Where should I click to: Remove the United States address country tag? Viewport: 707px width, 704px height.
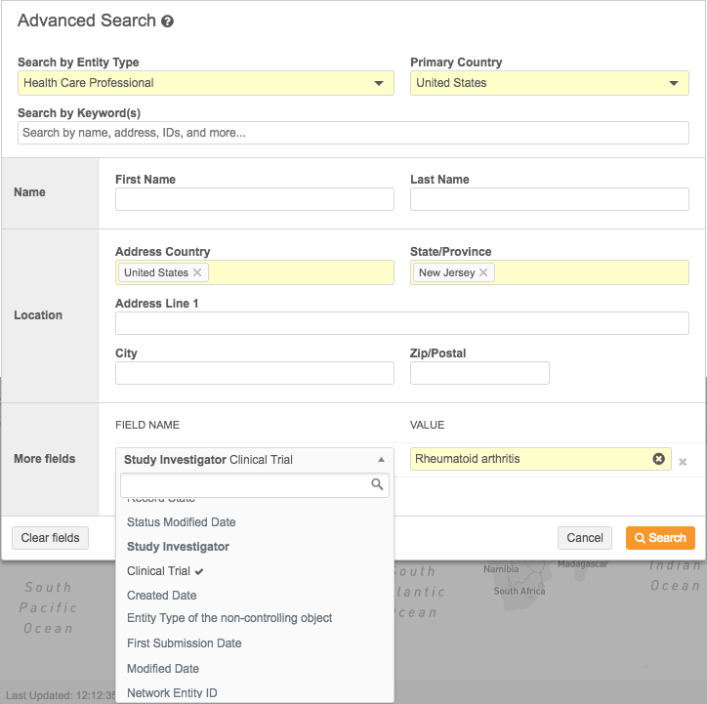tap(197, 272)
